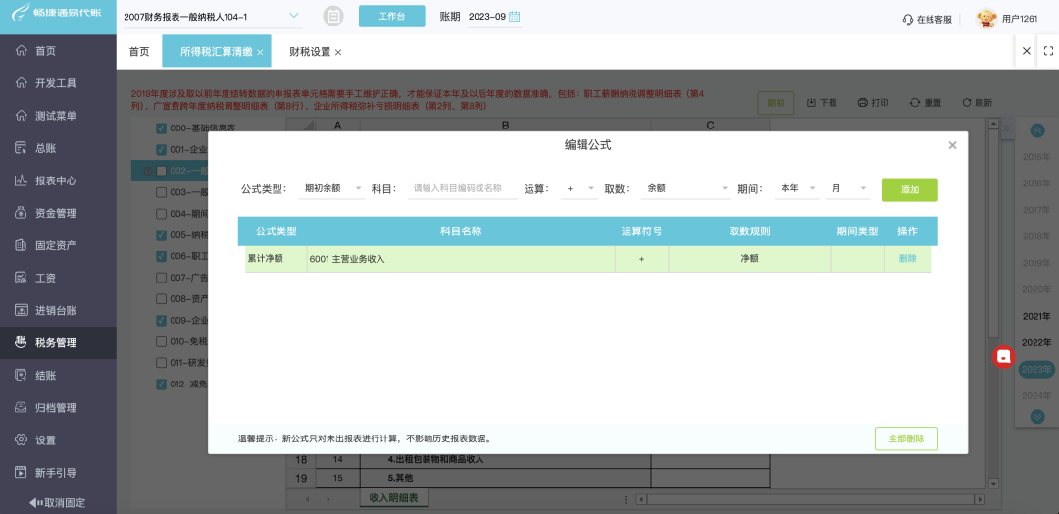
Task: Click the 科目 input field
Action: (x=463, y=189)
